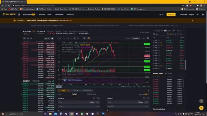Open the Markets menu item
The image size is (207, 116).
tap(42, 15)
